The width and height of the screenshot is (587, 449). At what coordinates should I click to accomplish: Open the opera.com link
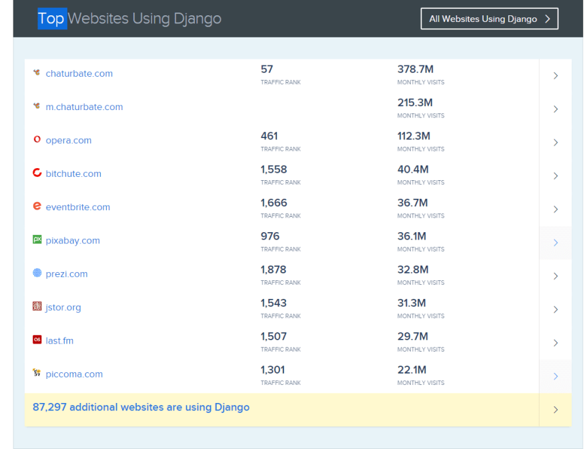[x=69, y=140]
